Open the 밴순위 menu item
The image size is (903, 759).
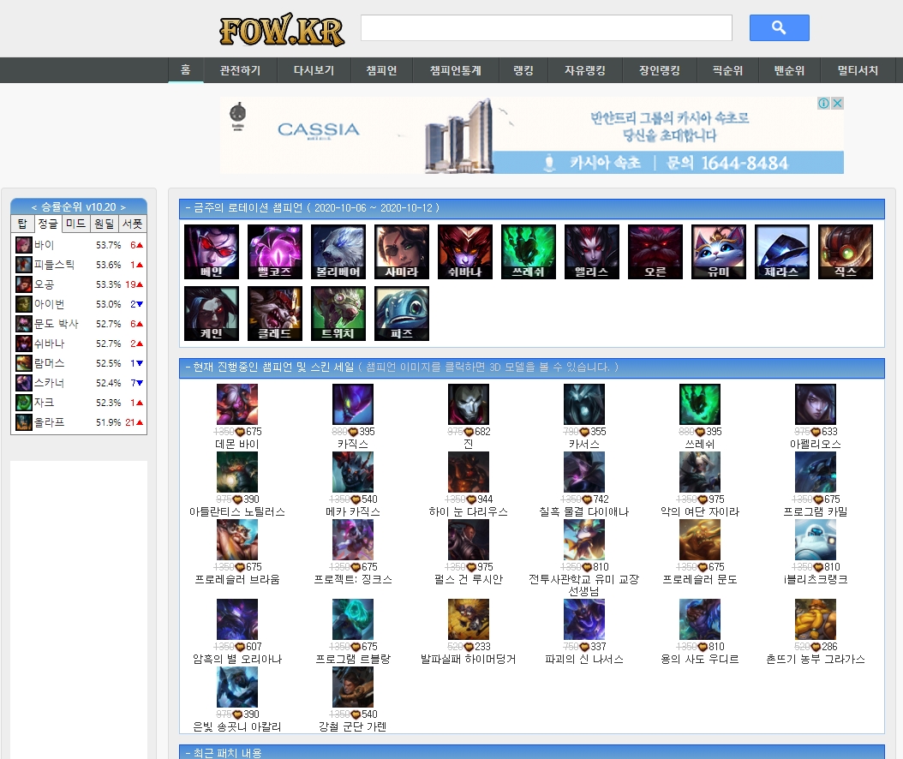(789, 70)
